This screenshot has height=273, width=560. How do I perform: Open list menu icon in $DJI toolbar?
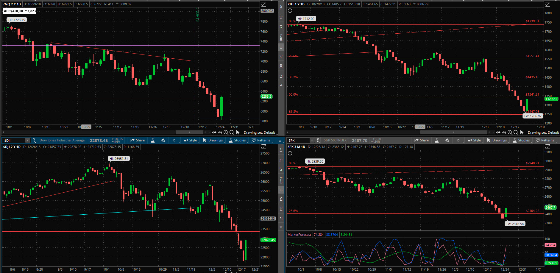click(279, 140)
